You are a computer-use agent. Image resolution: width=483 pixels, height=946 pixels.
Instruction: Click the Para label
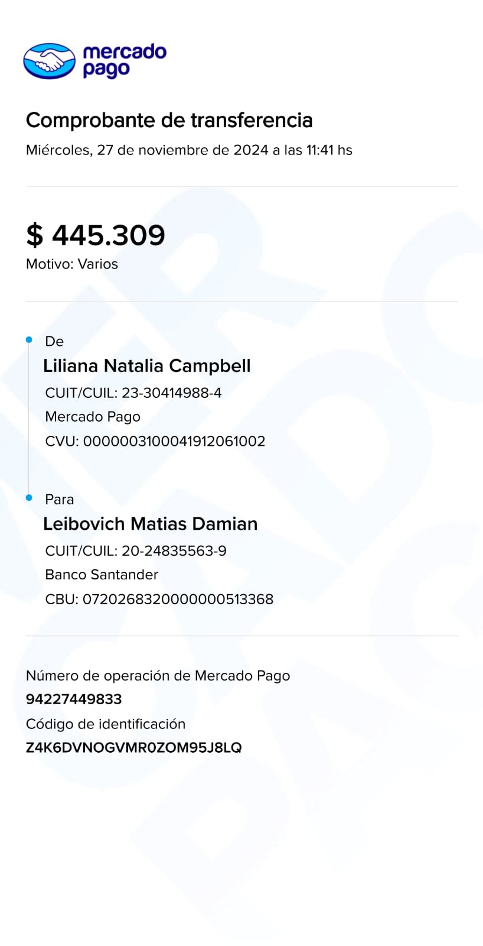[60, 500]
